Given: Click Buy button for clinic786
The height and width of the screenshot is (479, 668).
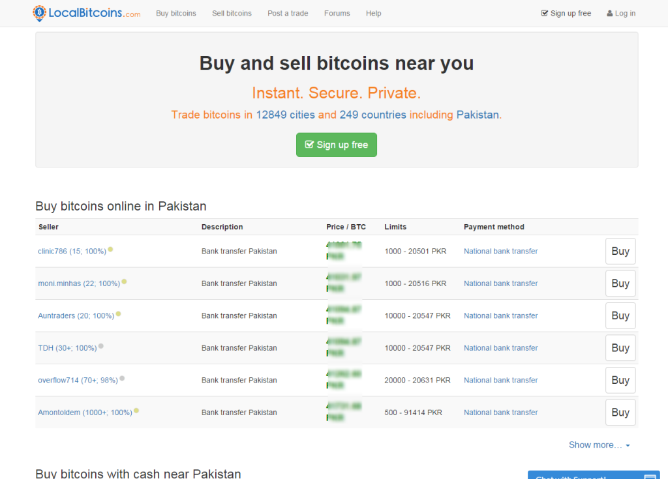Looking at the screenshot, I should point(620,251).
